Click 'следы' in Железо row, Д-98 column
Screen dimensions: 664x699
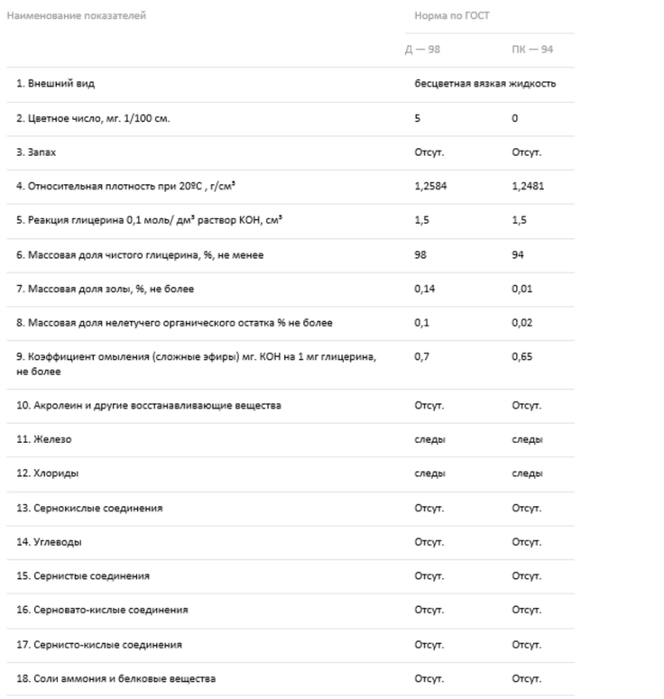click(x=429, y=439)
